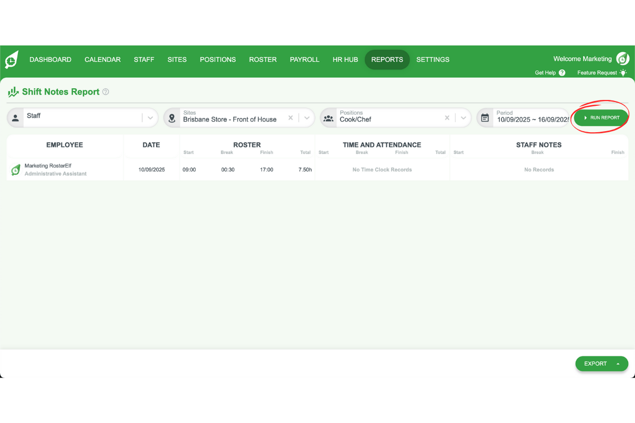Switch to the PAYROLL tab
The image size is (635, 423).
pos(304,59)
